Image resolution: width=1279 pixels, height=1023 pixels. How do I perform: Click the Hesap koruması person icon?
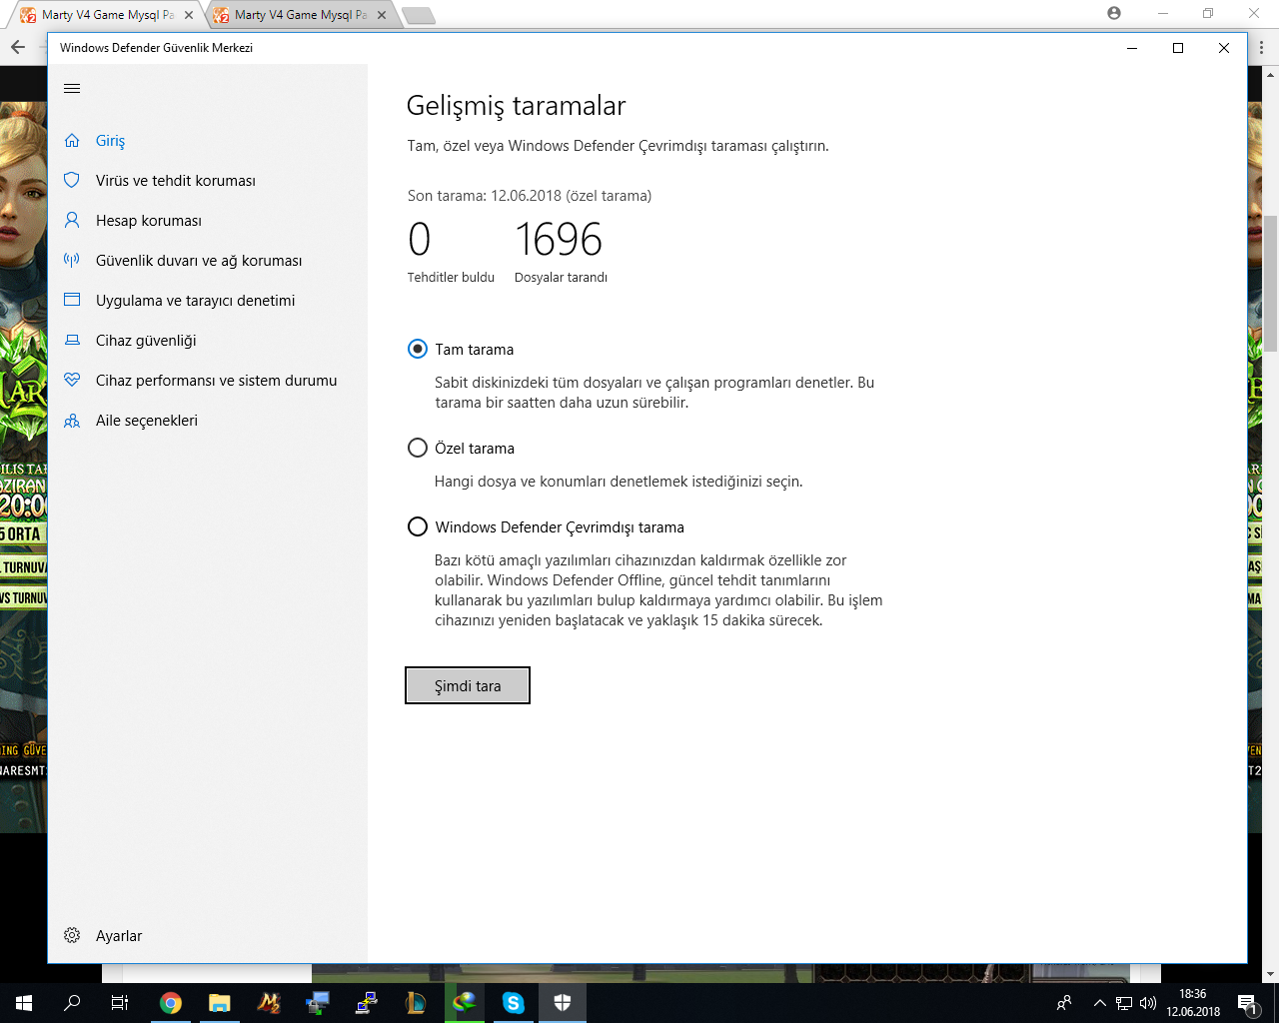[x=72, y=220]
